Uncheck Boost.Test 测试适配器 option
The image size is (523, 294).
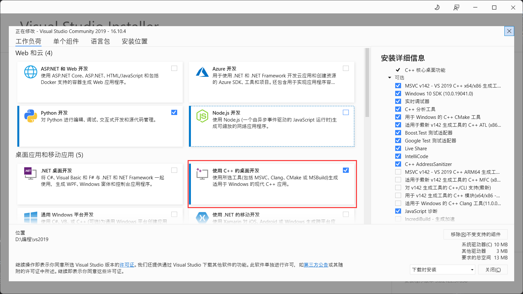(398, 133)
